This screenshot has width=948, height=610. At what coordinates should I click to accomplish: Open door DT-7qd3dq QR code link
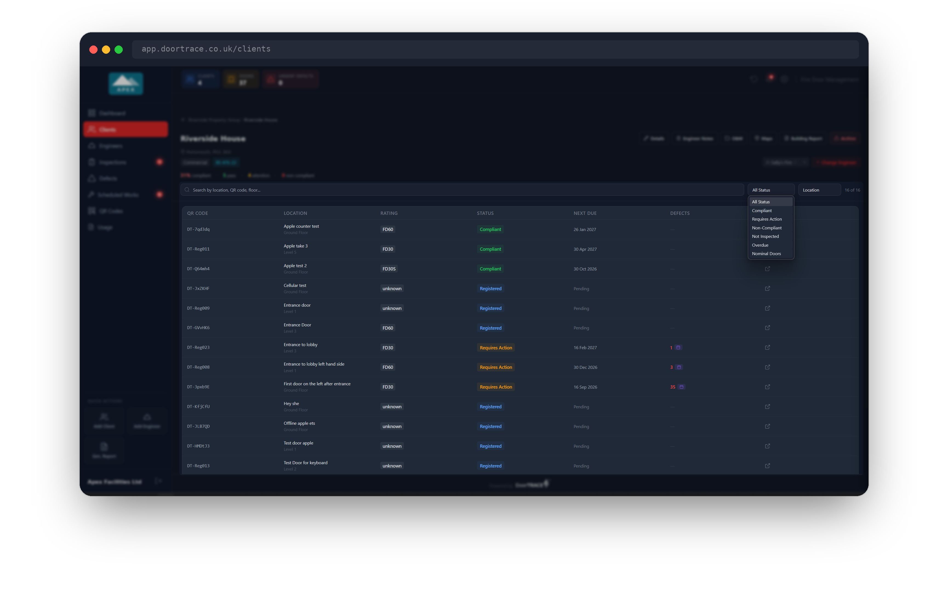pyautogui.click(x=198, y=229)
